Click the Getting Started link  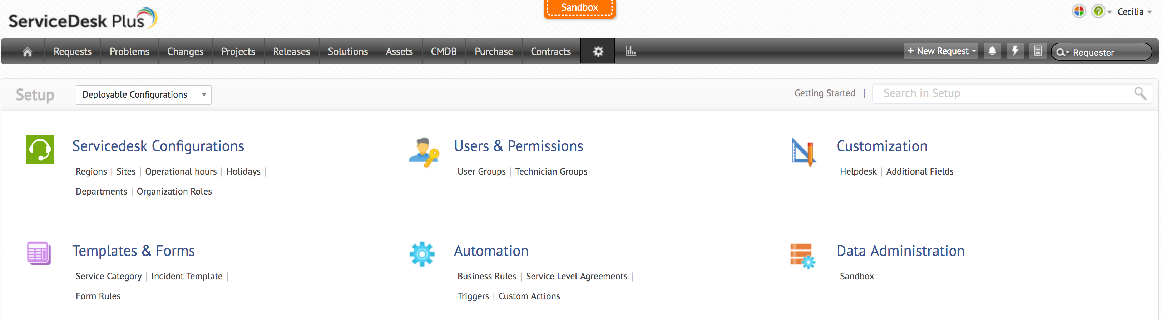click(x=824, y=93)
